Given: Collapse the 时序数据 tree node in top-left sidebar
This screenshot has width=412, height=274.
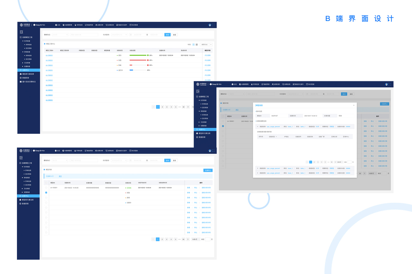Looking at the screenshot, I should [x=23, y=41].
